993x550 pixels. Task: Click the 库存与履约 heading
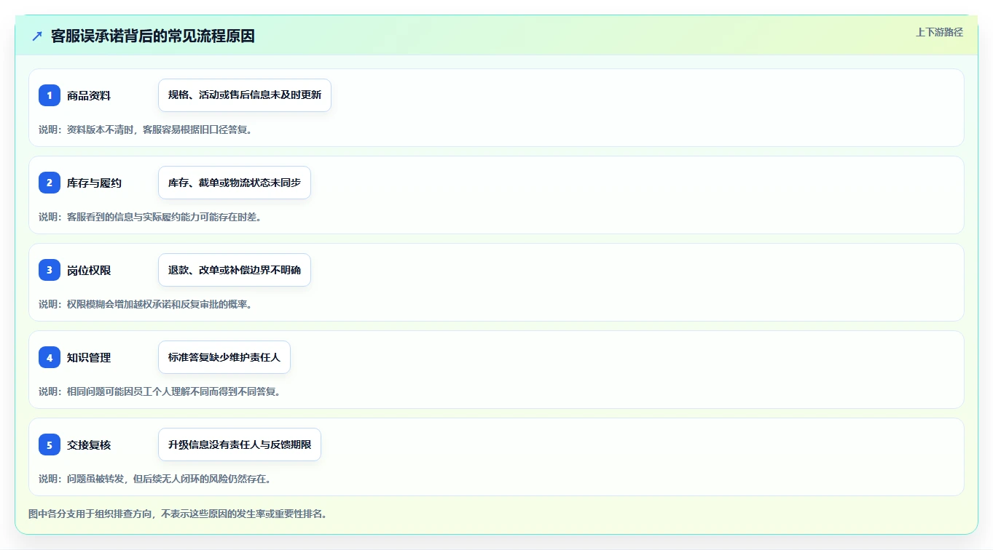[x=94, y=183]
